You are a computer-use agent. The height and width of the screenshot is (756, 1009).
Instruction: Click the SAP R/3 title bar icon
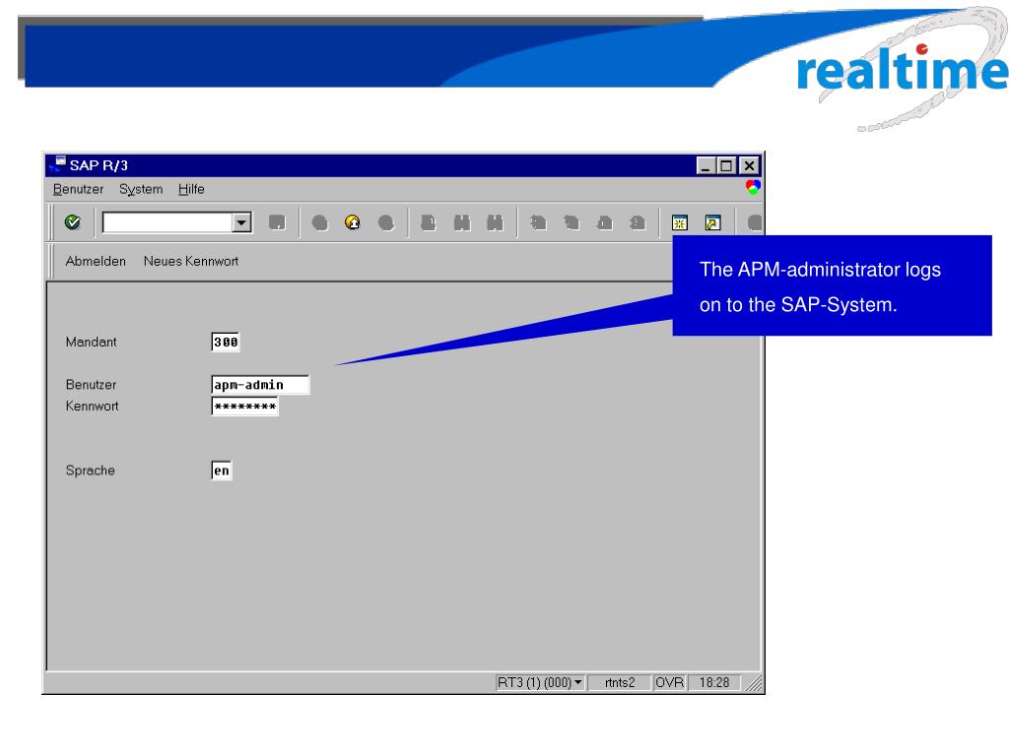coord(56,164)
